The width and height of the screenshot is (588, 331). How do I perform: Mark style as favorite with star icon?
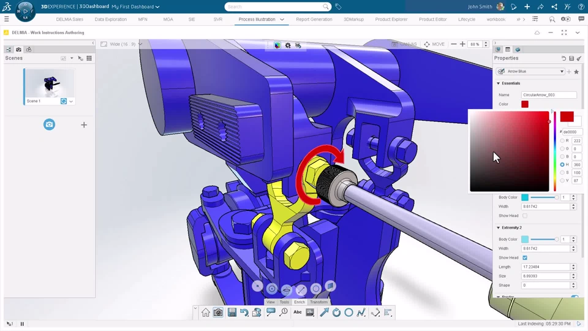click(x=576, y=71)
